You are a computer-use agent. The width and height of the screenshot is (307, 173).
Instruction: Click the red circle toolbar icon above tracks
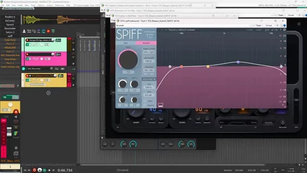tap(48, 31)
